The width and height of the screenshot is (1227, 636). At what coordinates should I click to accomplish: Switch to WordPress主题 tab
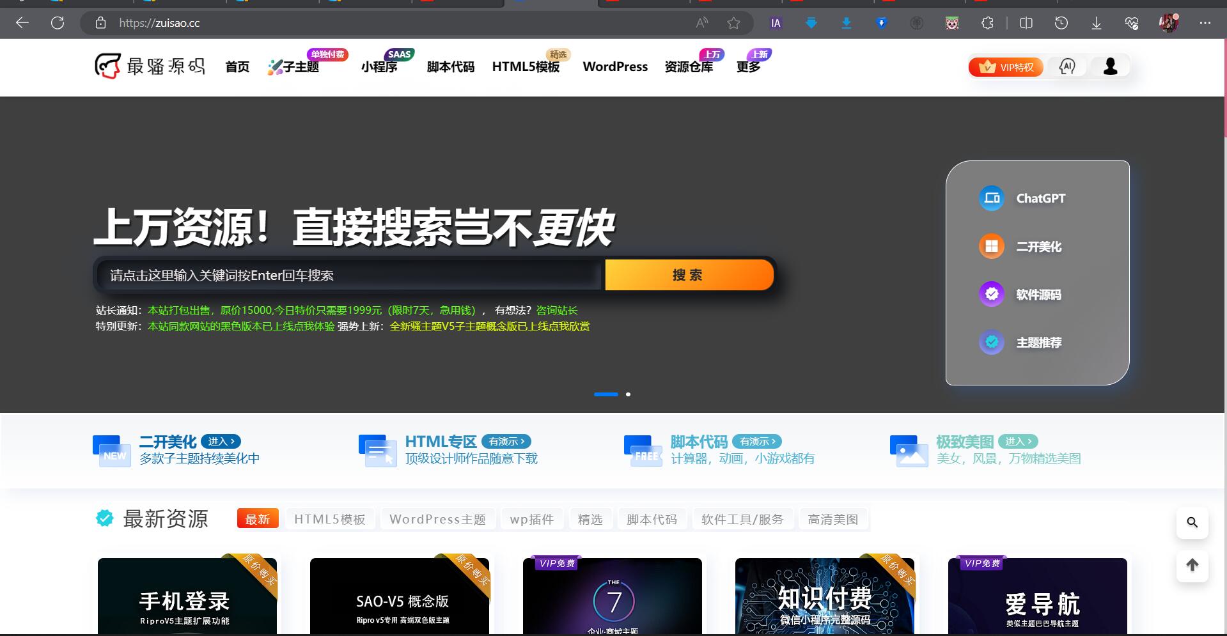[x=437, y=519]
